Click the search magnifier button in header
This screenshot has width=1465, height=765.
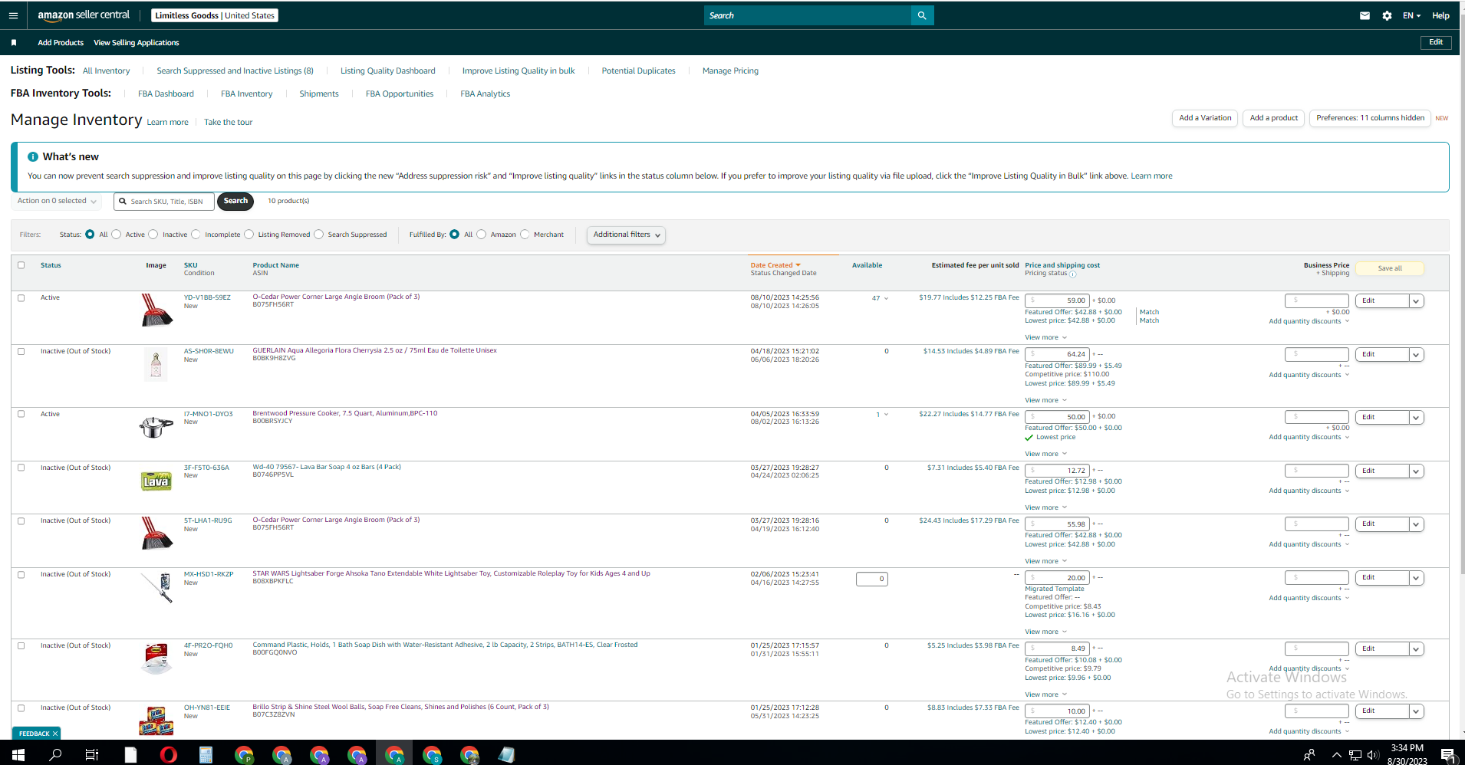tap(922, 15)
